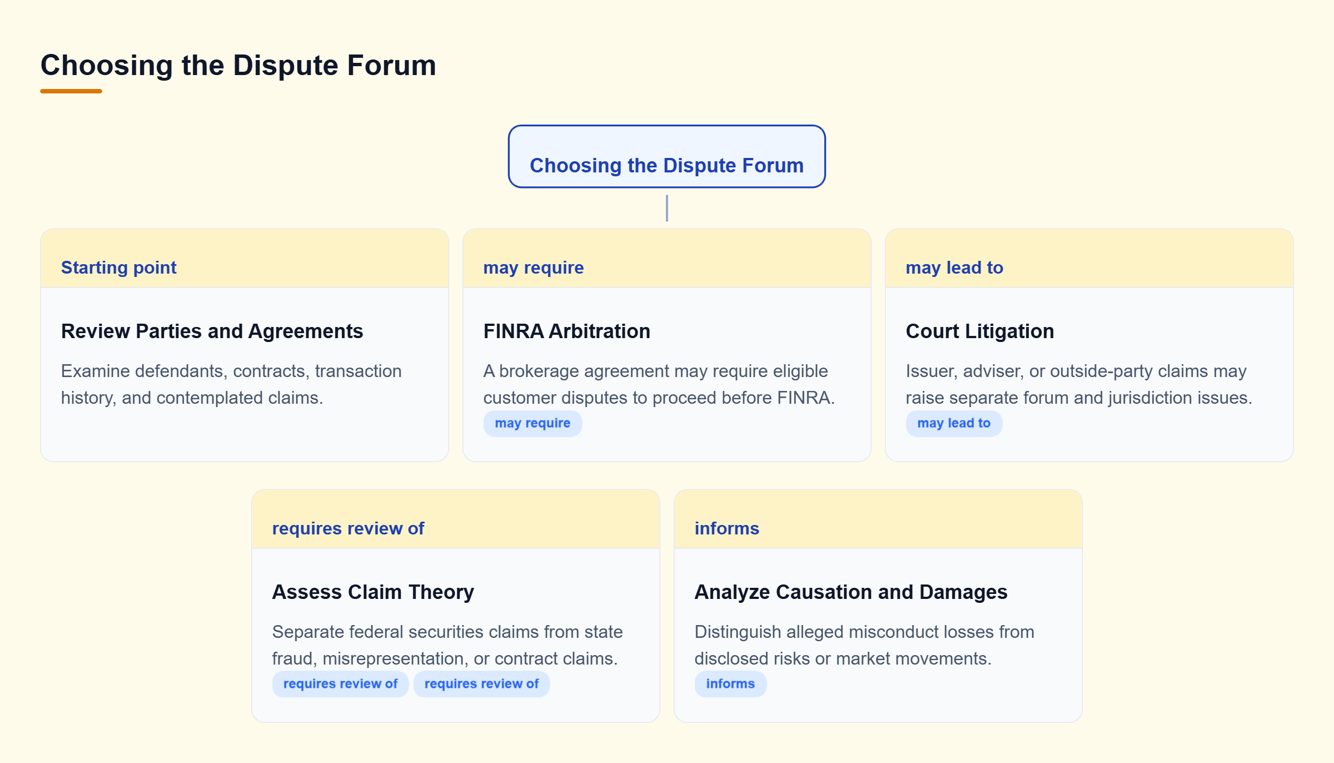The height and width of the screenshot is (763, 1334).
Task: Select the 'Assess Claim Theory' title
Action: (x=373, y=592)
